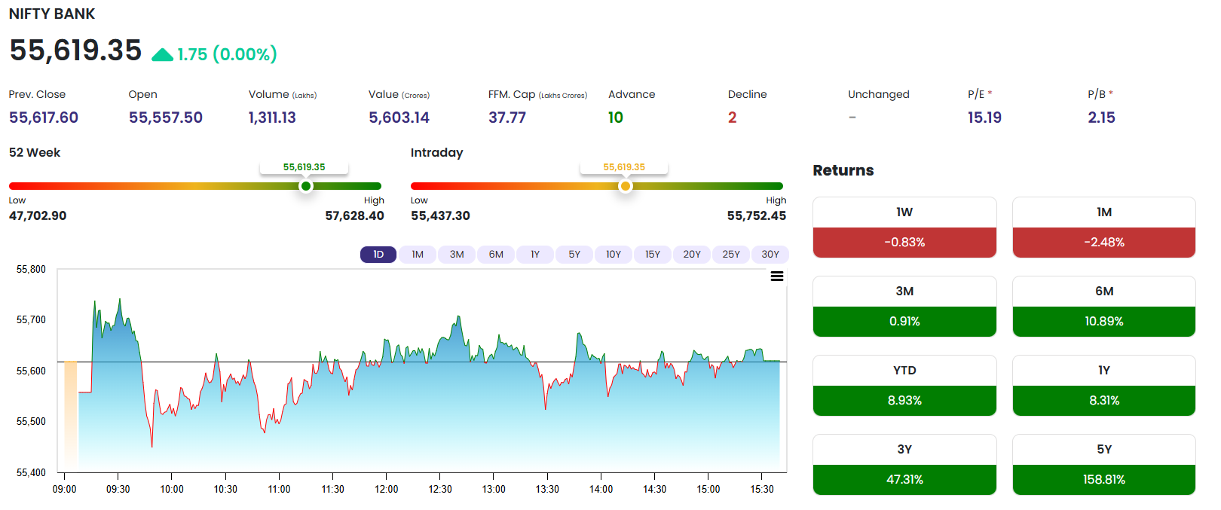Click the Unchanged dash value
The image size is (1221, 510).
pyautogui.click(x=852, y=118)
